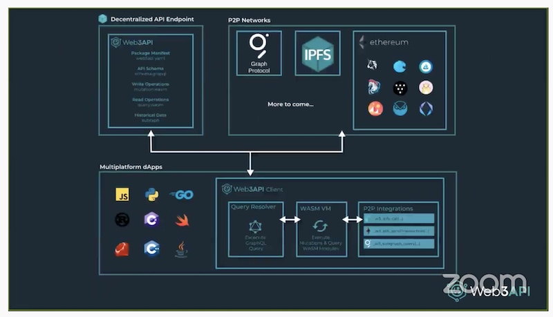
Task: Click the 'API Schema' entry
Action: coord(151,68)
